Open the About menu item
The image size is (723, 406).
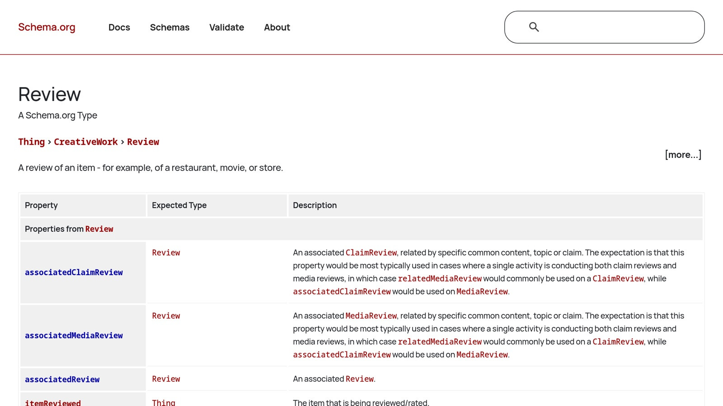277,28
